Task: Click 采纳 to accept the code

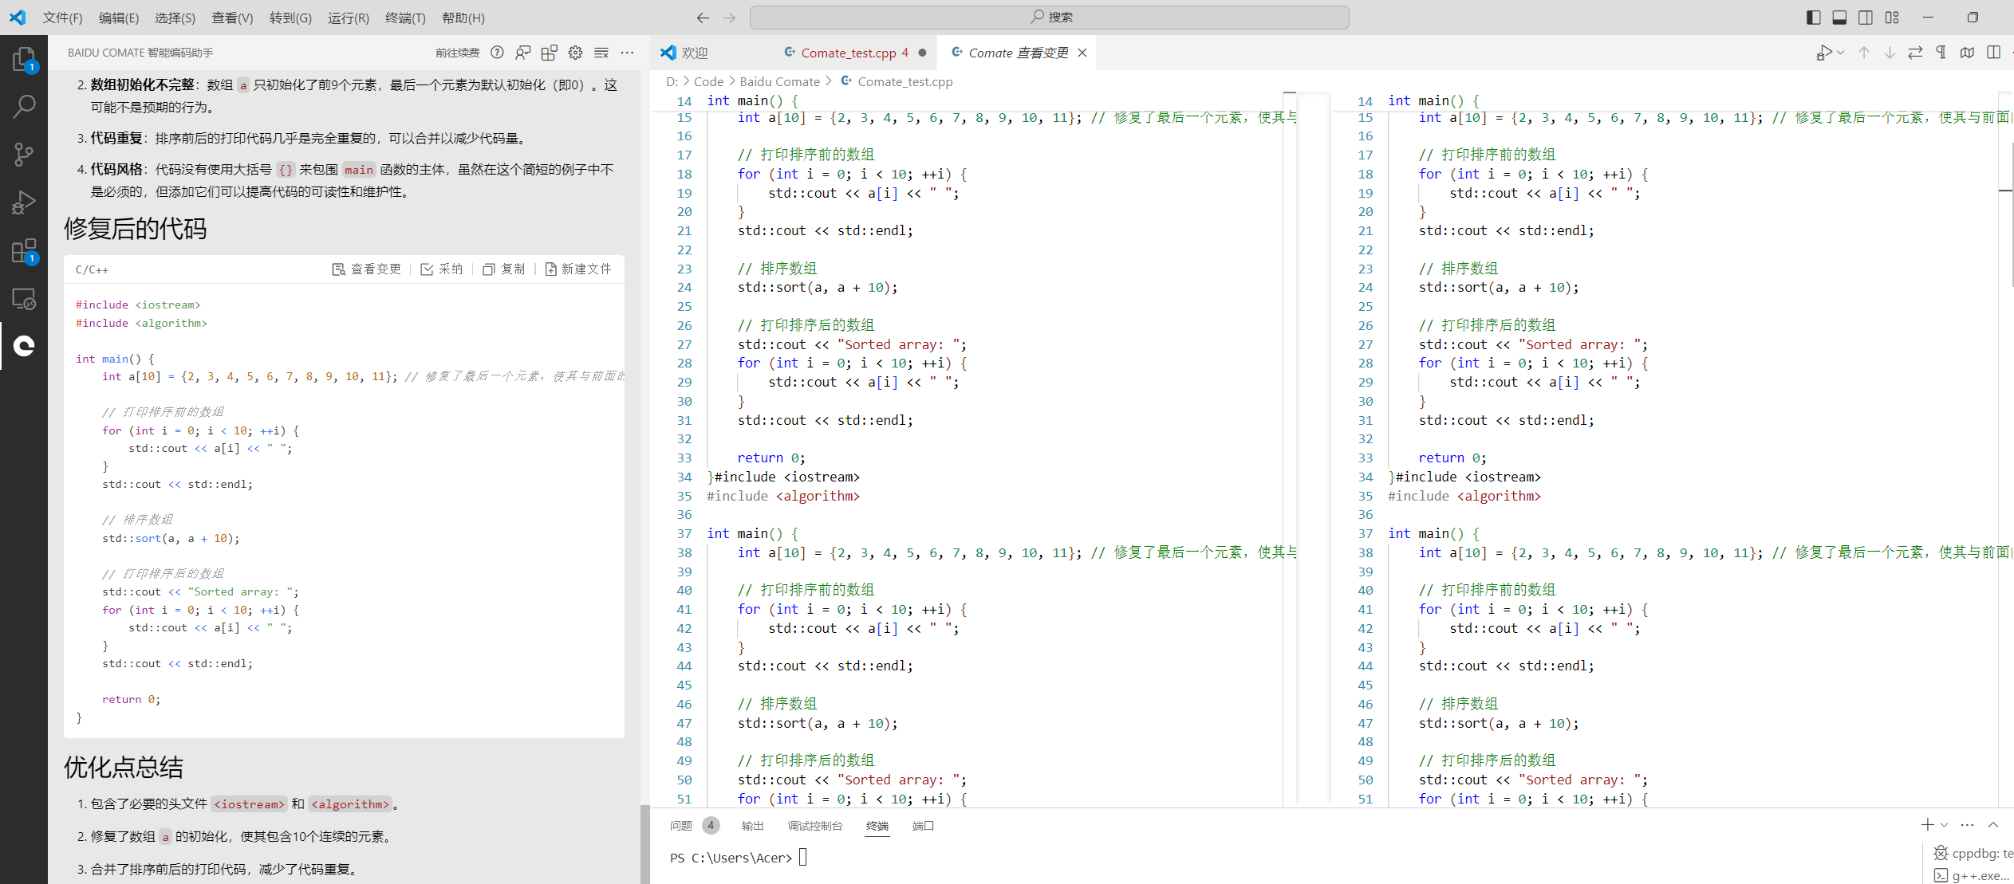Action: coord(442,269)
